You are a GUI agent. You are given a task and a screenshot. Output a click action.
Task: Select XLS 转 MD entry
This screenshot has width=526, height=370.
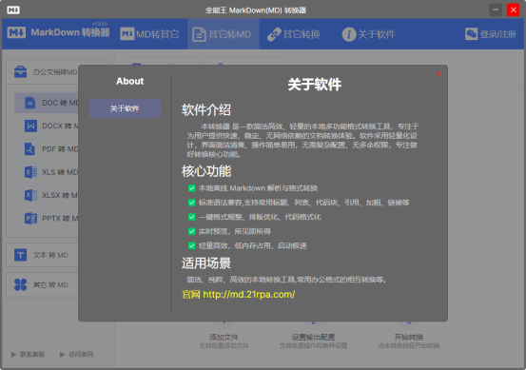[47, 172]
